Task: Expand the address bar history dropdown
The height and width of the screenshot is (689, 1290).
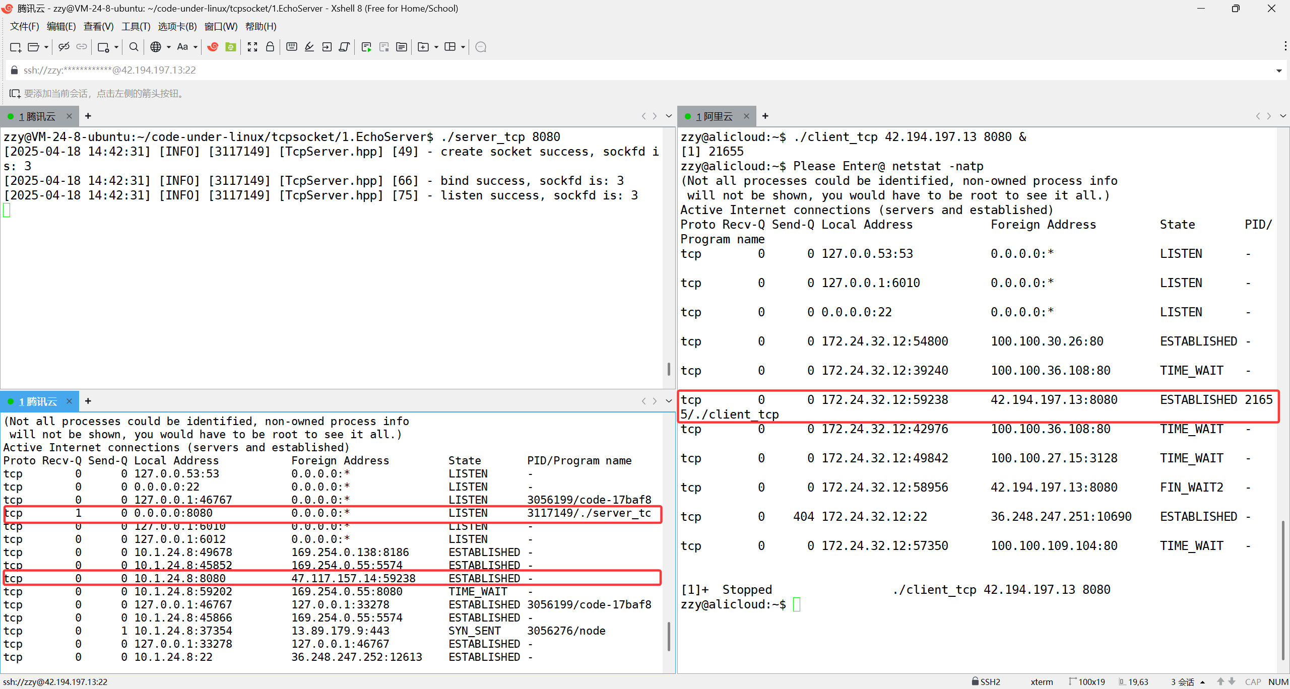Action: click(x=1279, y=71)
